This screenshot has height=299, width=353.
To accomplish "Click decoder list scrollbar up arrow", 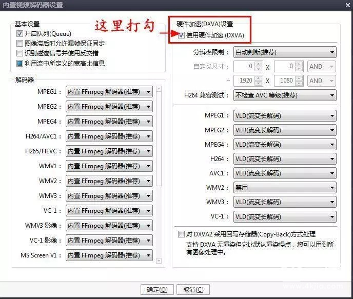I will [x=159, y=90].
